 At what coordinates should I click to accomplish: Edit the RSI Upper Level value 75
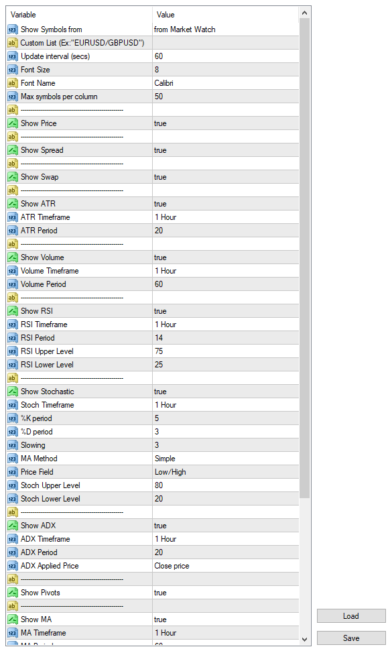[226, 351]
